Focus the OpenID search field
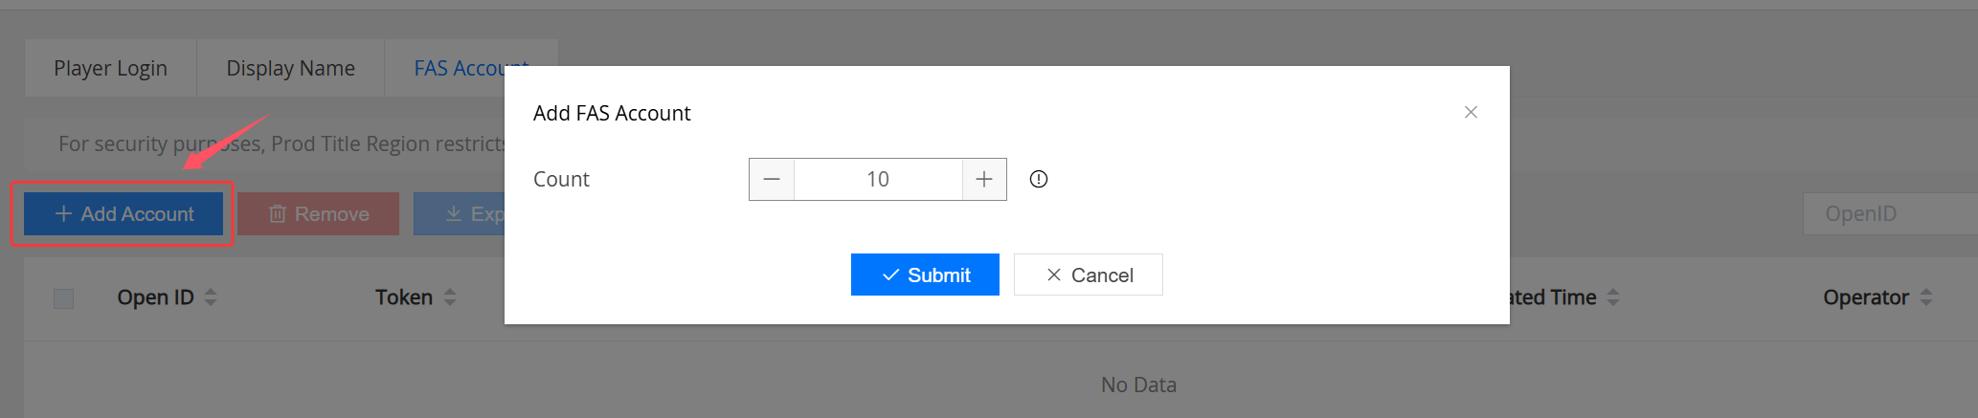 coord(1888,214)
